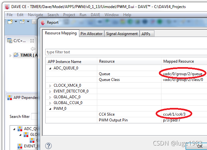The width and height of the screenshot is (207, 150).
Task: Open the Edit menu
Action: pyautogui.click(x=20, y=15)
